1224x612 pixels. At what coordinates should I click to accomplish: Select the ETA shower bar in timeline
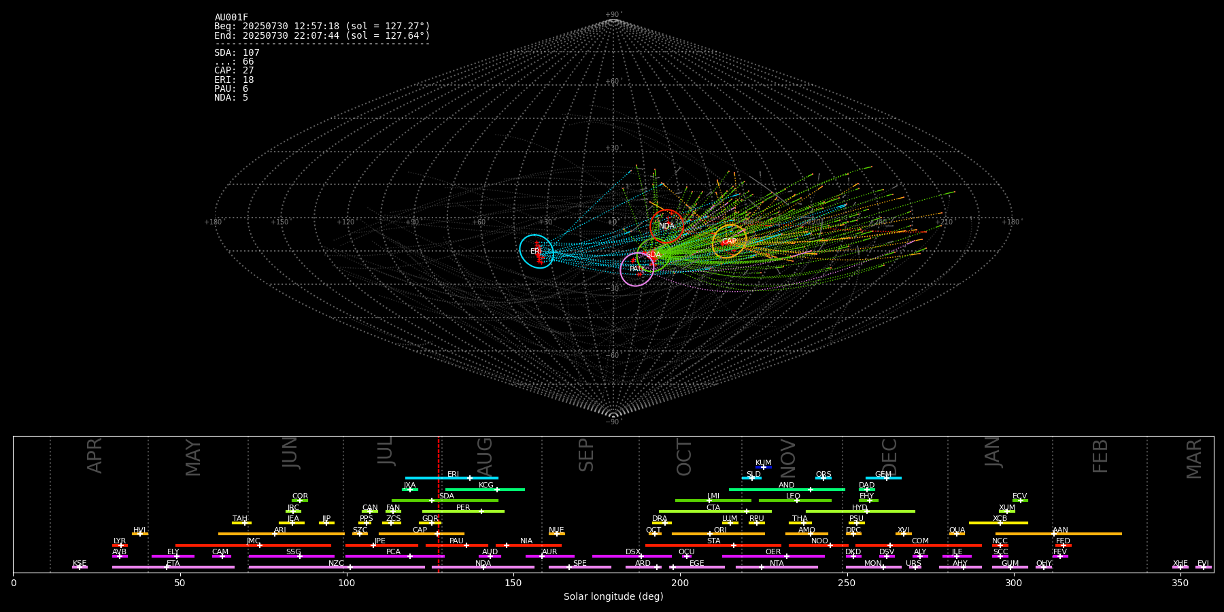point(173,567)
